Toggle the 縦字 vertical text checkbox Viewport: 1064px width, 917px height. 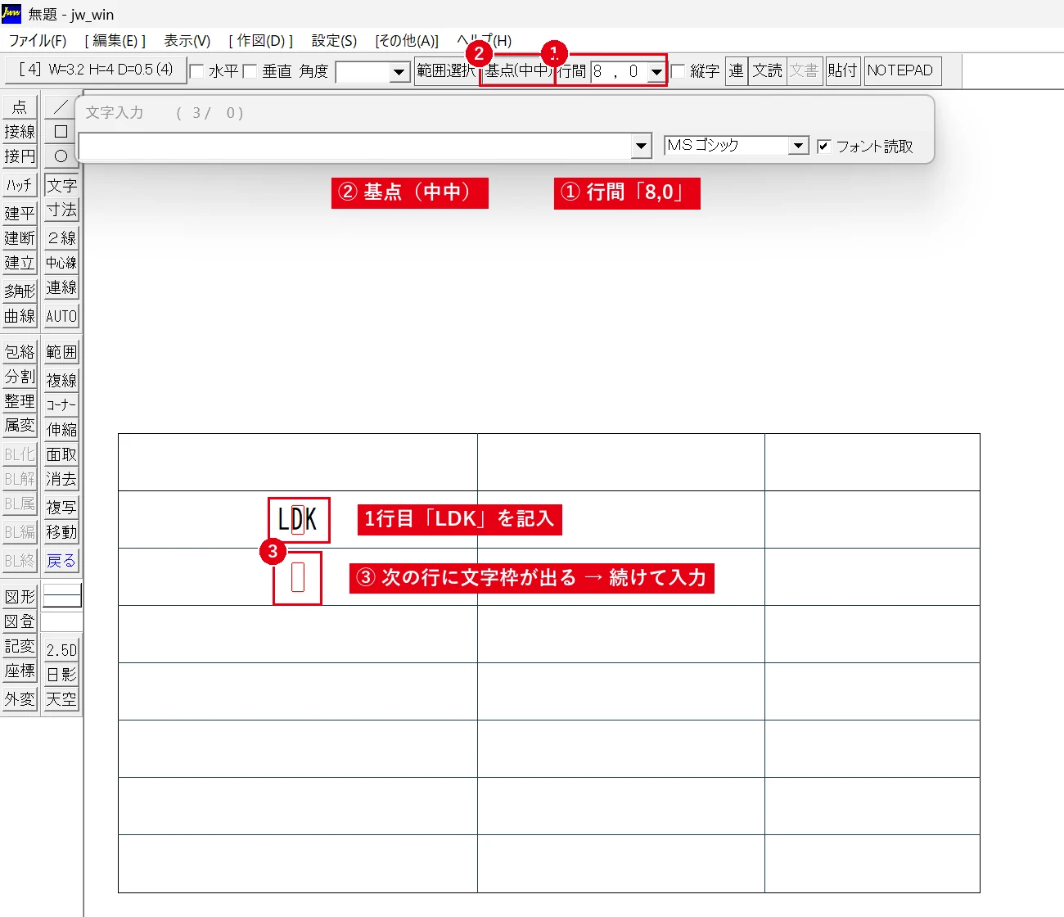[678, 71]
